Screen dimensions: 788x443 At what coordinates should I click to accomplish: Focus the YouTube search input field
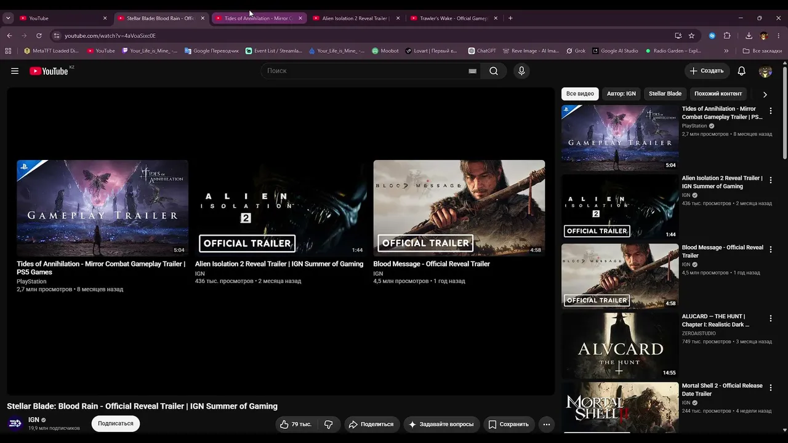[x=366, y=71]
